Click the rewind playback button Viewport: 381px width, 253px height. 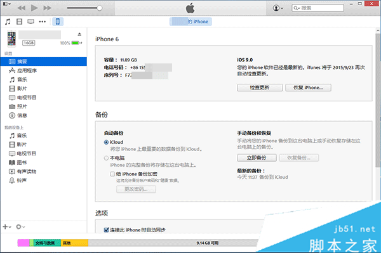click(x=22, y=8)
